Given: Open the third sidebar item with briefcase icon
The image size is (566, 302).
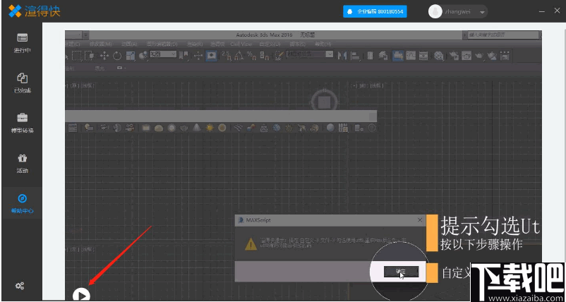Looking at the screenshot, I should point(22,122).
